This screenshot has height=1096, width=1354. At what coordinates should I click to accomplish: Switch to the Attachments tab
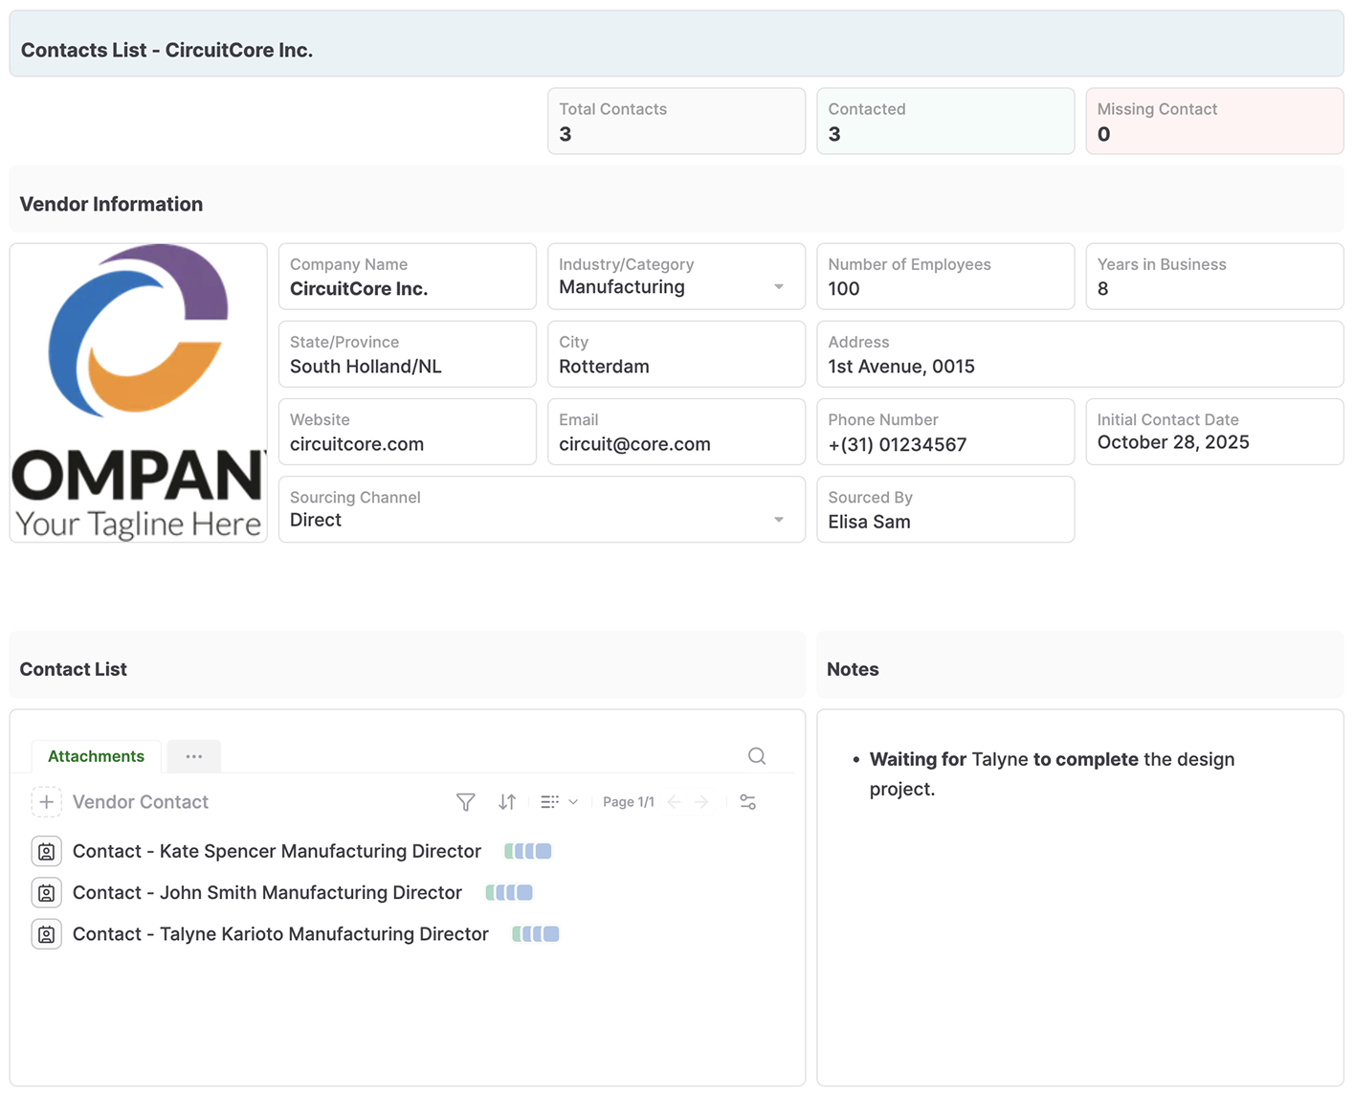[x=96, y=756]
